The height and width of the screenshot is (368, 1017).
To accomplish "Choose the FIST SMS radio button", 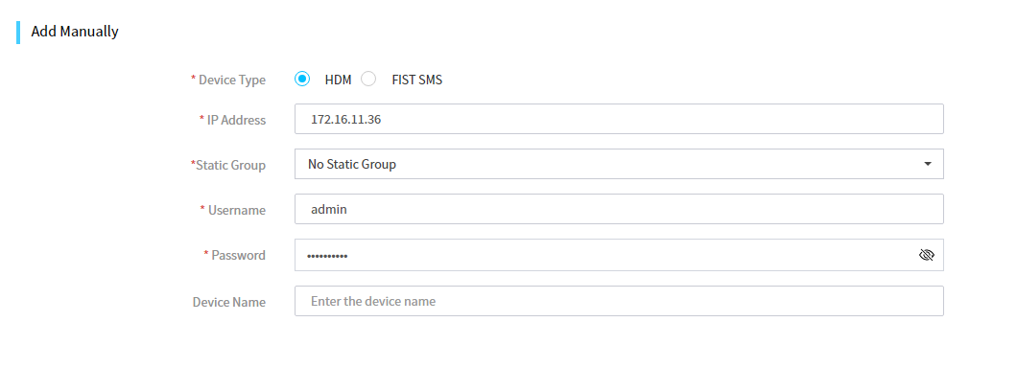I will click(x=368, y=79).
